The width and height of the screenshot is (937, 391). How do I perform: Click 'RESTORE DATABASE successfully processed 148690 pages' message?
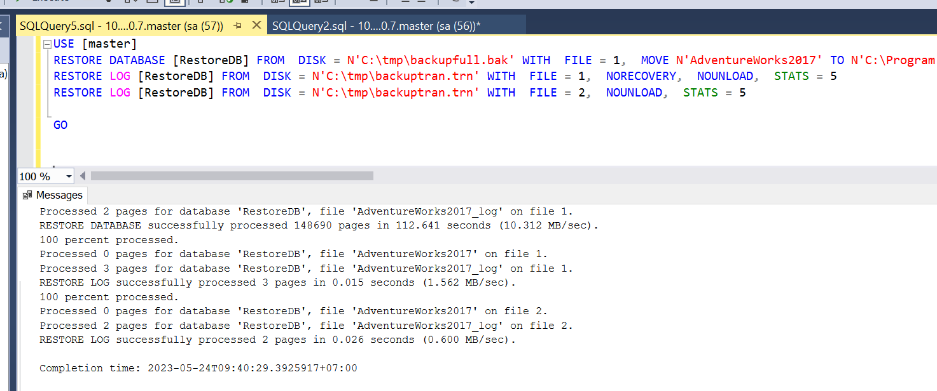(319, 225)
